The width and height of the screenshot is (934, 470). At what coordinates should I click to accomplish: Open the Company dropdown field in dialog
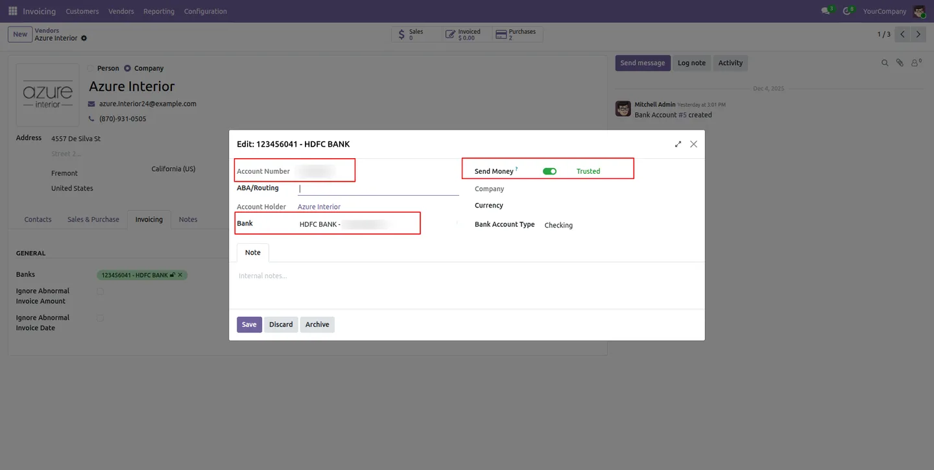coord(620,189)
